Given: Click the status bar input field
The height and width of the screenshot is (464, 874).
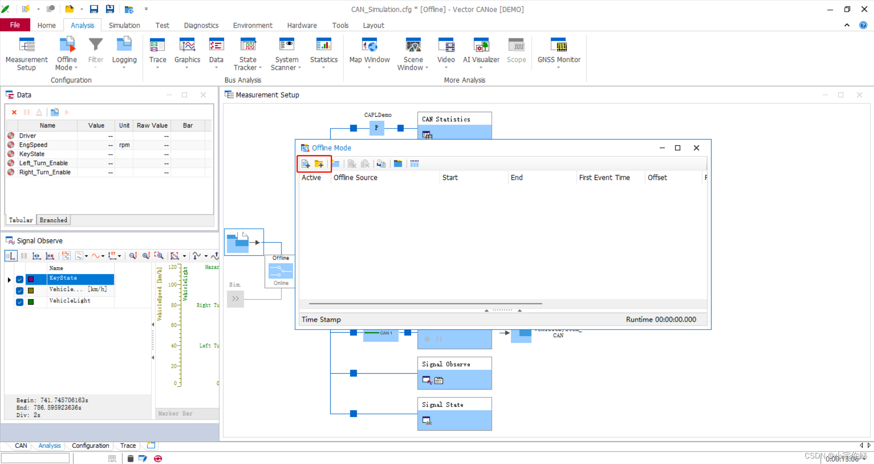Looking at the screenshot, I should [36, 458].
